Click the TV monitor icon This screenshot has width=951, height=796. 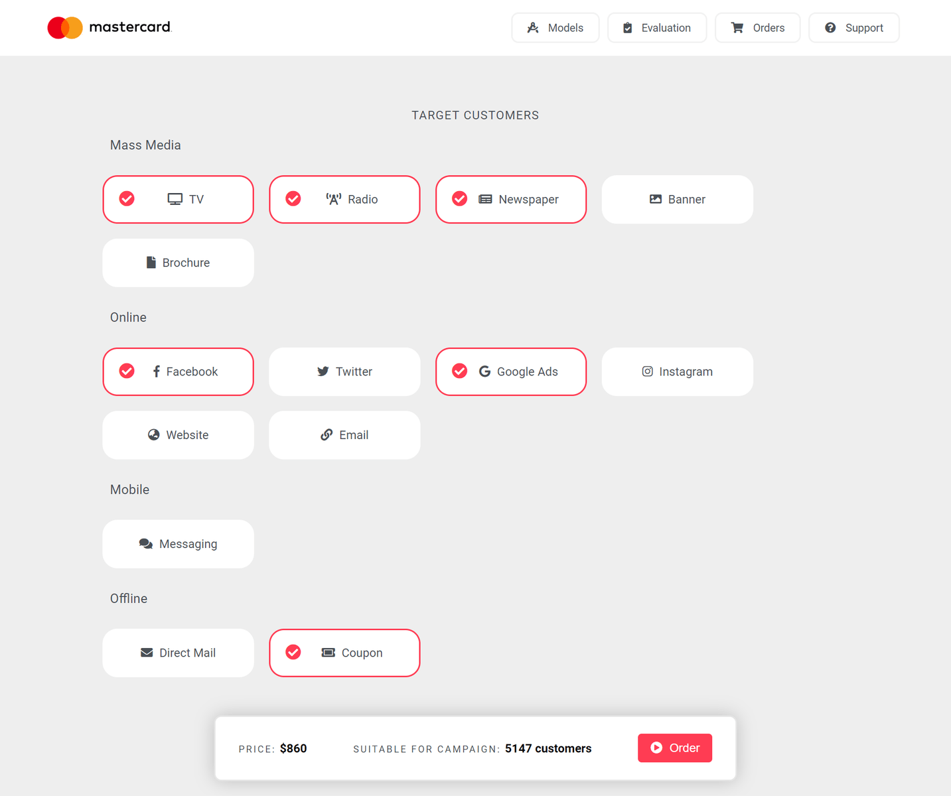tap(175, 199)
